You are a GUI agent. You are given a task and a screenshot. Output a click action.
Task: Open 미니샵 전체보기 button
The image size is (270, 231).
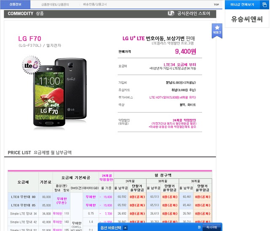[x=242, y=5]
